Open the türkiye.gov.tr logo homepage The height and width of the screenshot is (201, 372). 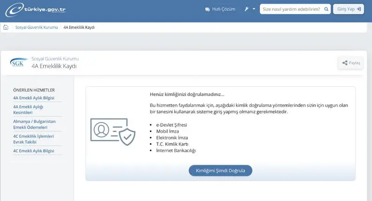36,10
